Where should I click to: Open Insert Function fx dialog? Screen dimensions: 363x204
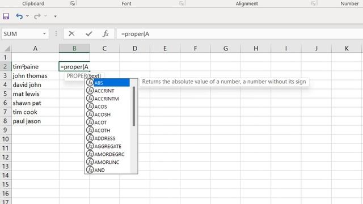pyautogui.click(x=105, y=34)
